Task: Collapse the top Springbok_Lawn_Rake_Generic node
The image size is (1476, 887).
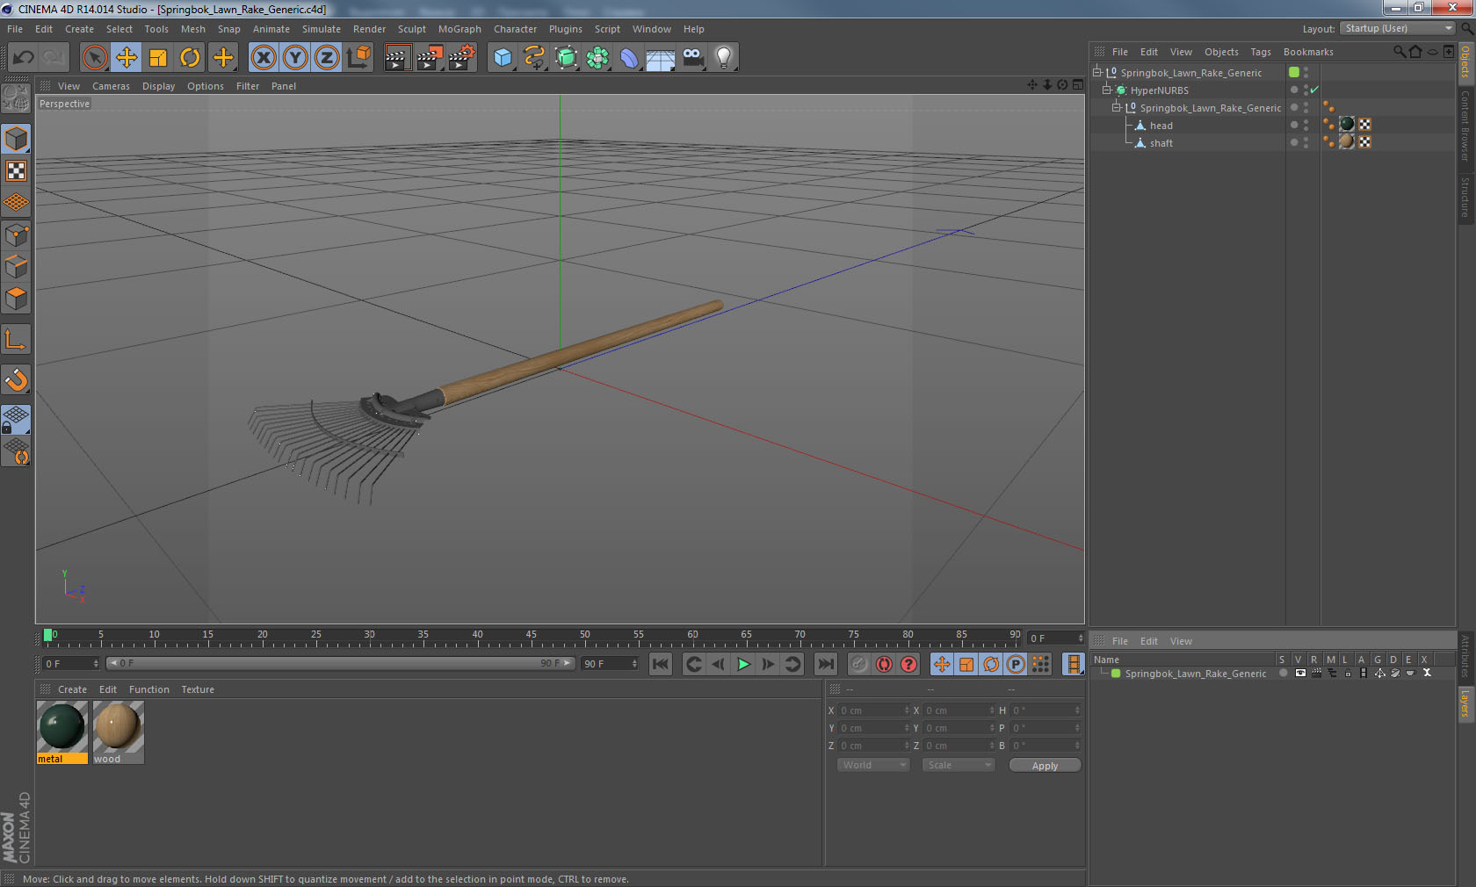Action: pos(1097,72)
